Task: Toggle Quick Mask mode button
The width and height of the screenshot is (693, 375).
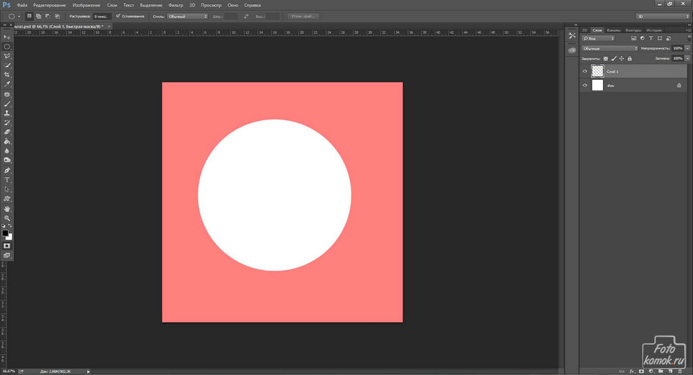Action: (7, 246)
